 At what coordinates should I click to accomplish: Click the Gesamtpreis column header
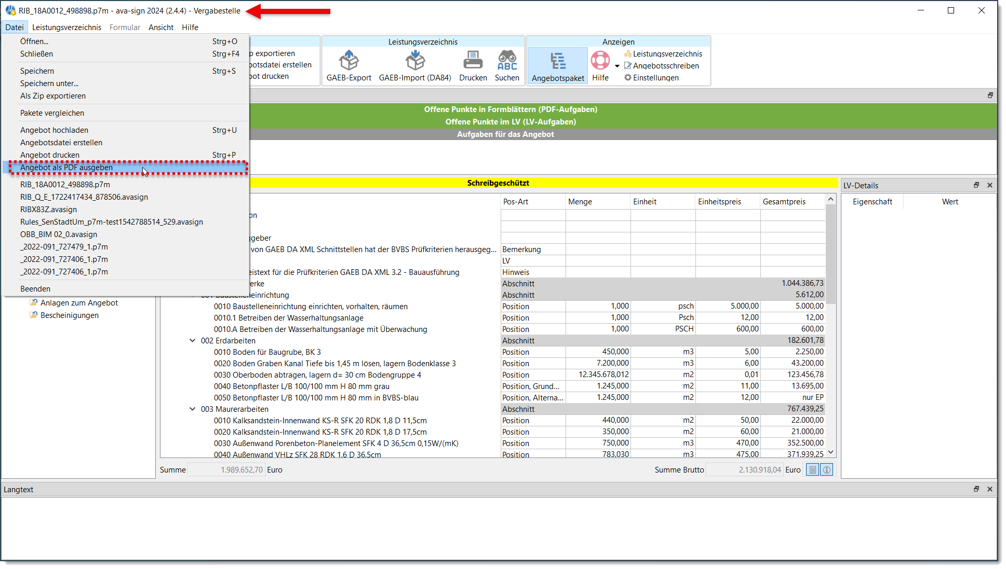792,202
